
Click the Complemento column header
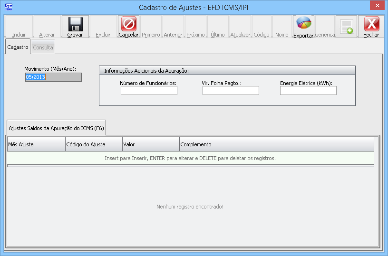point(277,144)
